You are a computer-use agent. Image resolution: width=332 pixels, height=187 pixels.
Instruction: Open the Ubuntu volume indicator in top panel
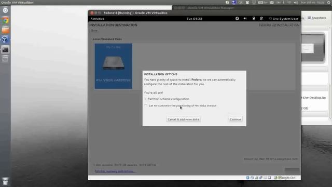tap(296, 3)
